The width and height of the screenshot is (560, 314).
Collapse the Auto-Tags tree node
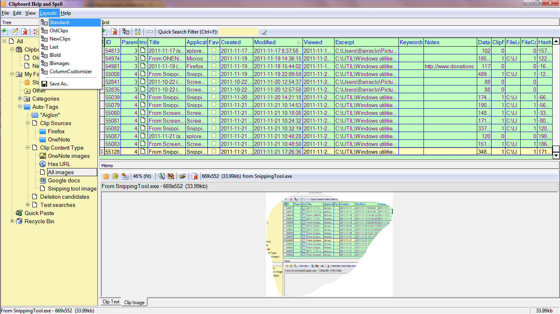20,107
